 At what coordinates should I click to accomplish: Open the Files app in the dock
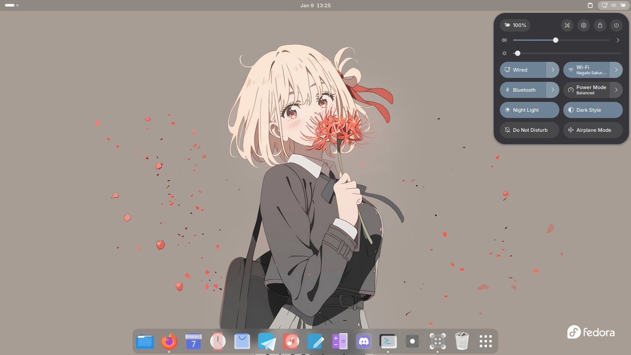145,341
